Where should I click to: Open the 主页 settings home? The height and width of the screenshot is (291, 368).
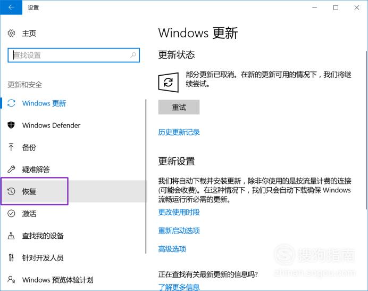point(29,34)
